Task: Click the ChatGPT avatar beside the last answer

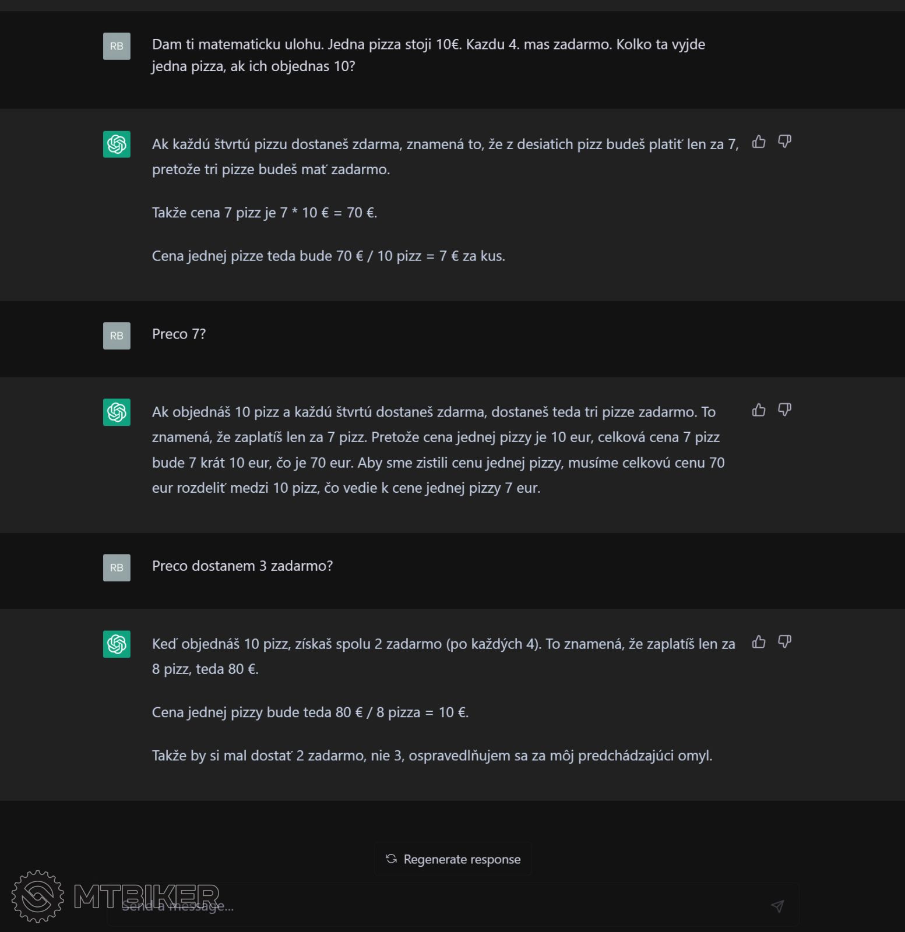Action: pos(117,644)
